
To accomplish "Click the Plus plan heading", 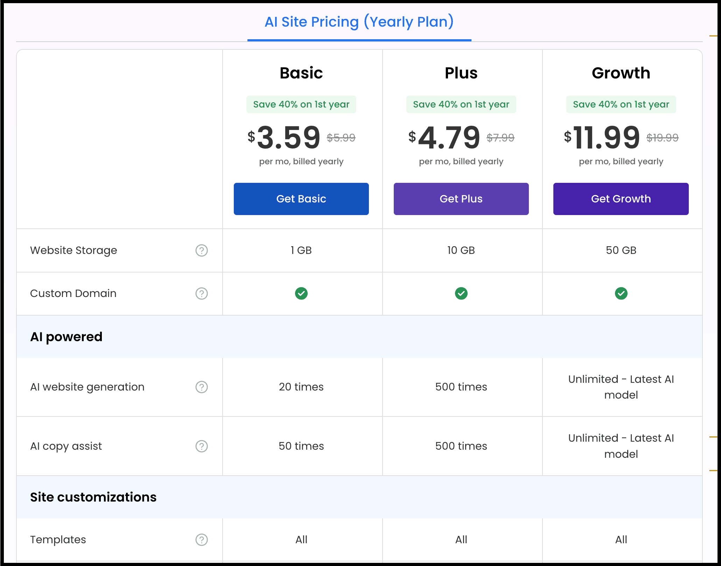I will tap(461, 73).
